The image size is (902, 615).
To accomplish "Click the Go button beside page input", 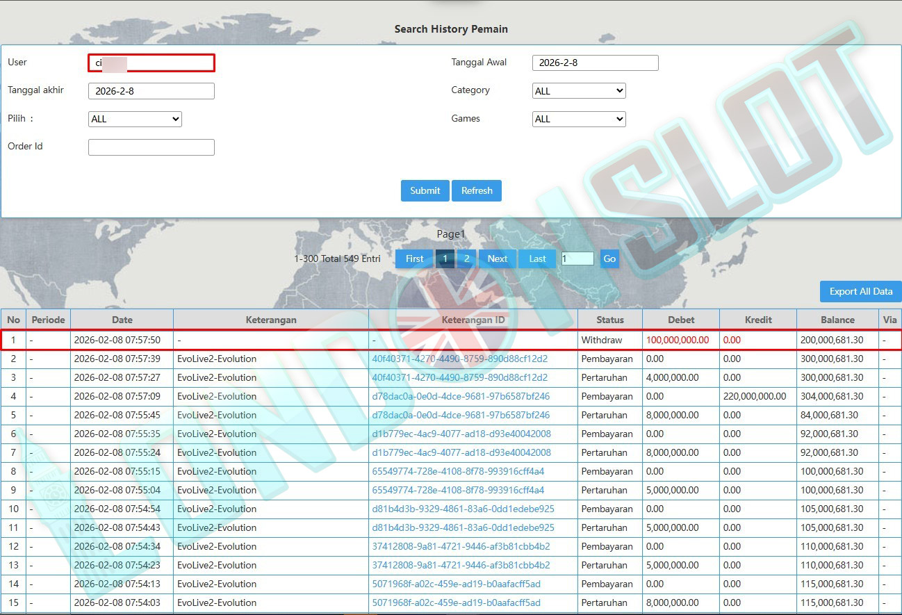I will click(609, 259).
